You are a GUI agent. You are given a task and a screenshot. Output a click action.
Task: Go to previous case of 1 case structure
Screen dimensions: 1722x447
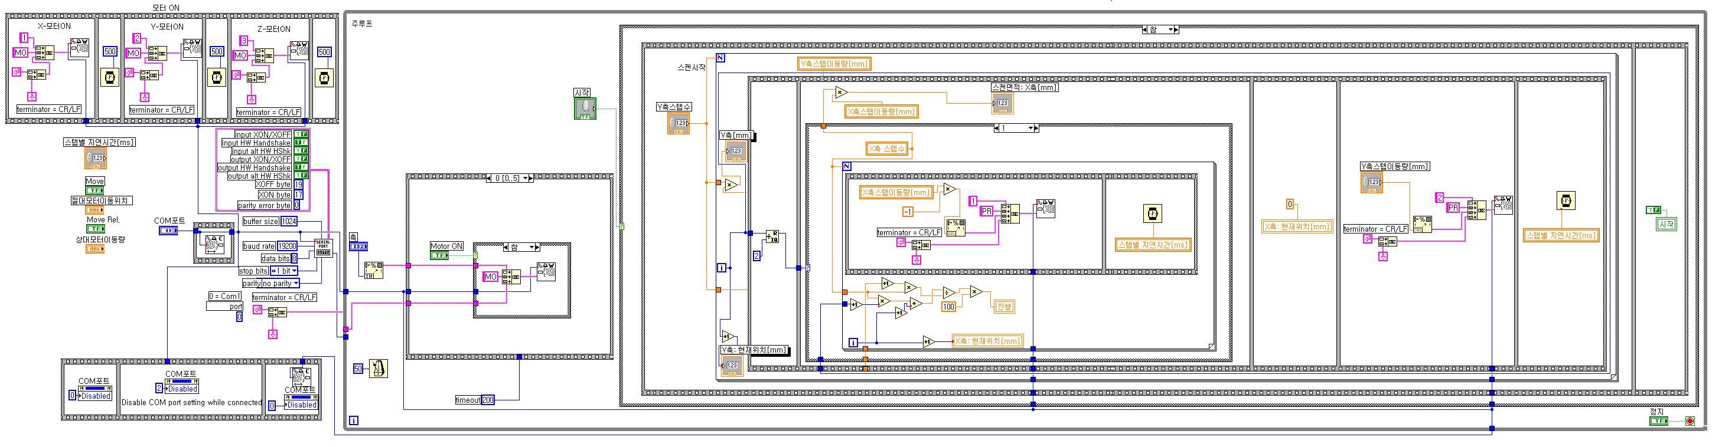(997, 127)
